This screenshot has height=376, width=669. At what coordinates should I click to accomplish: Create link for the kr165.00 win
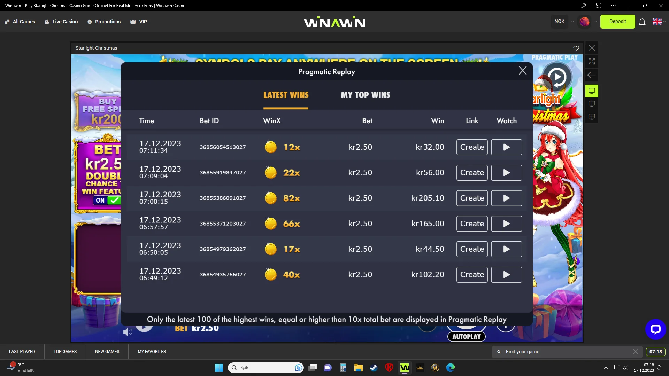coord(472,224)
